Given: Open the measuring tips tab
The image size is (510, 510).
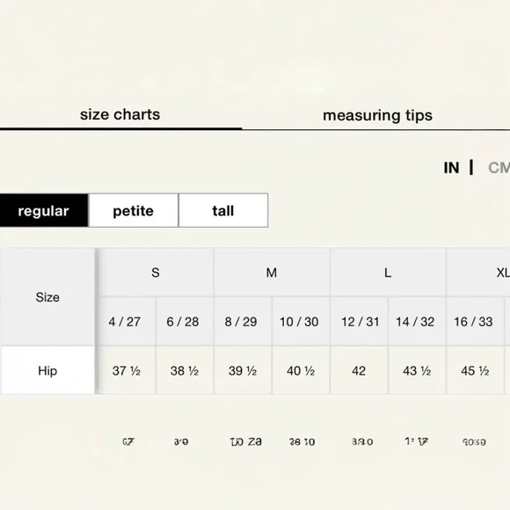Looking at the screenshot, I should [377, 115].
